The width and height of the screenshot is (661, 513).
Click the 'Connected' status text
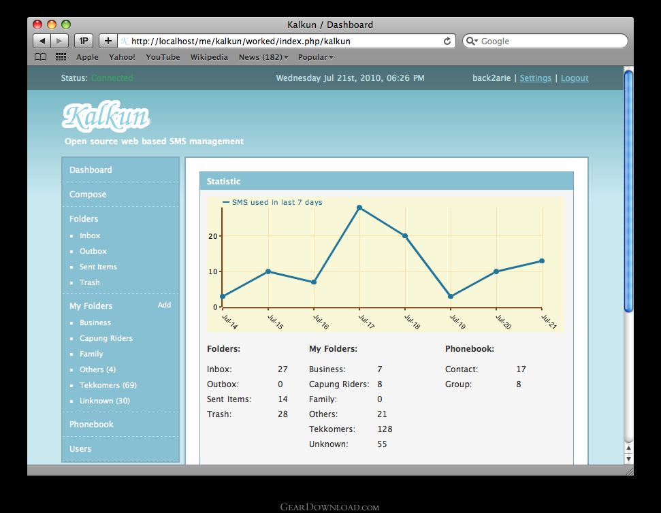coord(112,78)
